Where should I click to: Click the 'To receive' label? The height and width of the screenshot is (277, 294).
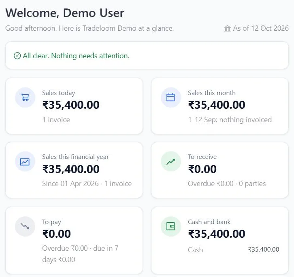click(202, 157)
